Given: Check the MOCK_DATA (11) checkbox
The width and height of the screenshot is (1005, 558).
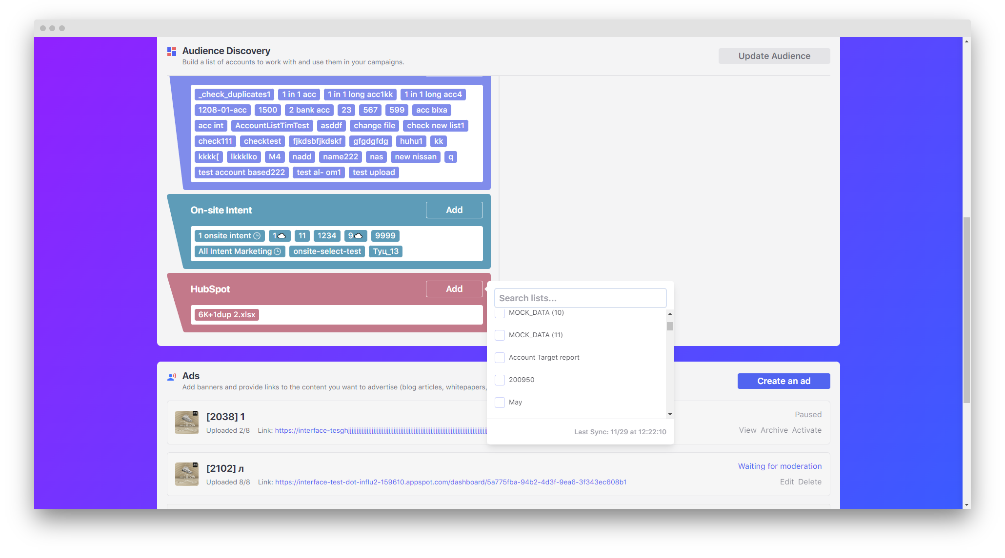Looking at the screenshot, I should [x=500, y=335].
